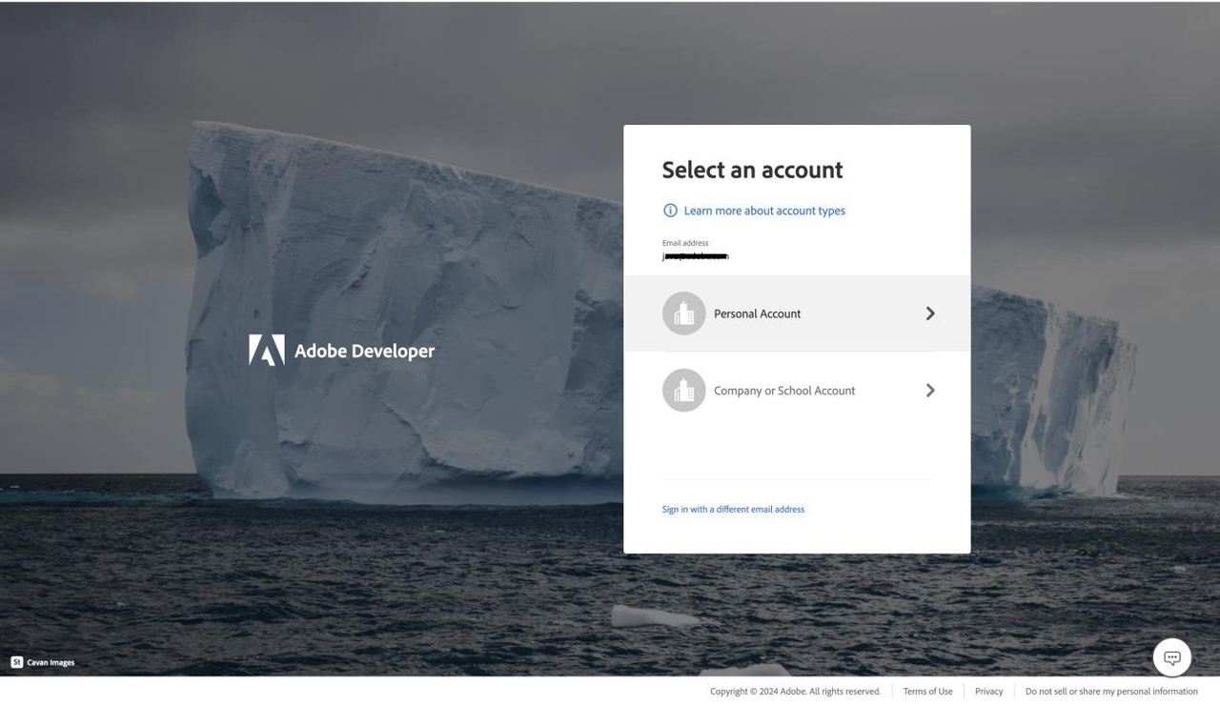Click Sign in with a different email address
The image size is (1220, 705).
coord(733,510)
